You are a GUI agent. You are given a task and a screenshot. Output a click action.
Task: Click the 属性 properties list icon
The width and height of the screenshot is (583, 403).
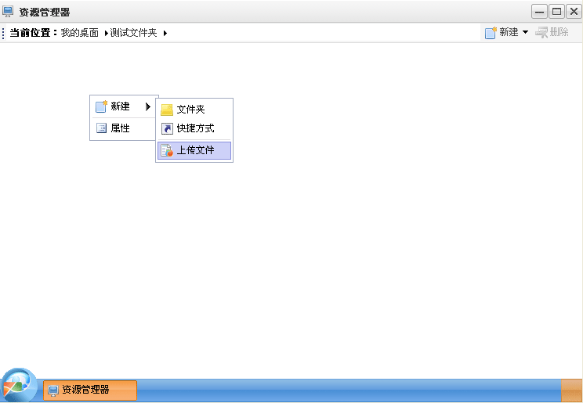click(101, 128)
